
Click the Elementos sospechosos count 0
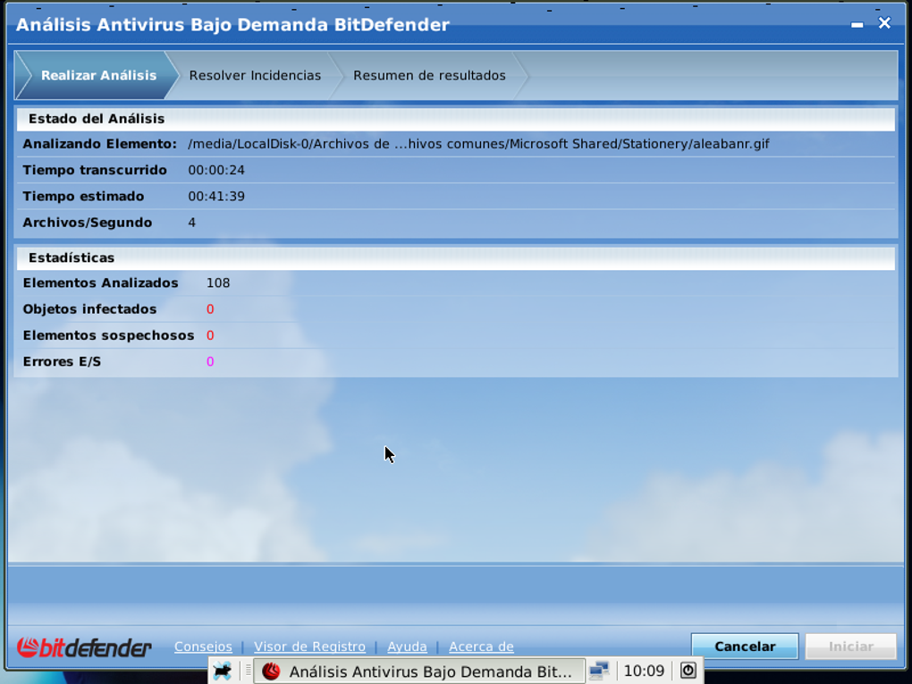click(210, 335)
